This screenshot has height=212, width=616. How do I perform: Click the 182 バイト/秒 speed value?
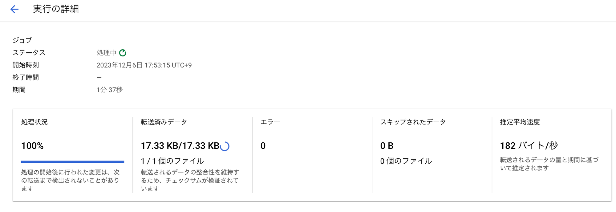click(529, 145)
